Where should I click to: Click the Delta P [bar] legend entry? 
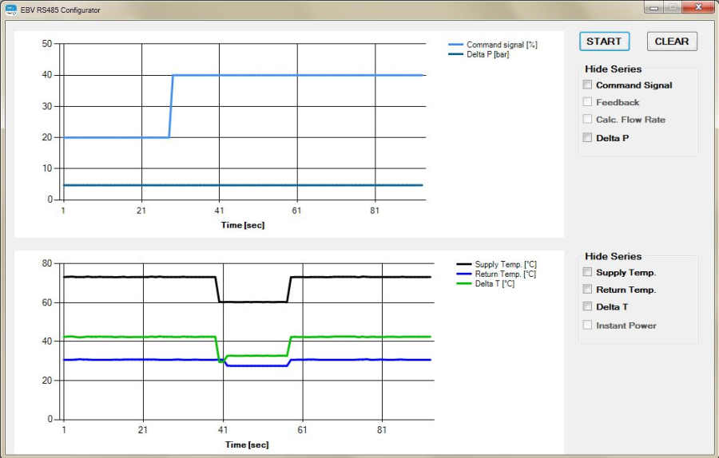pyautogui.click(x=487, y=54)
